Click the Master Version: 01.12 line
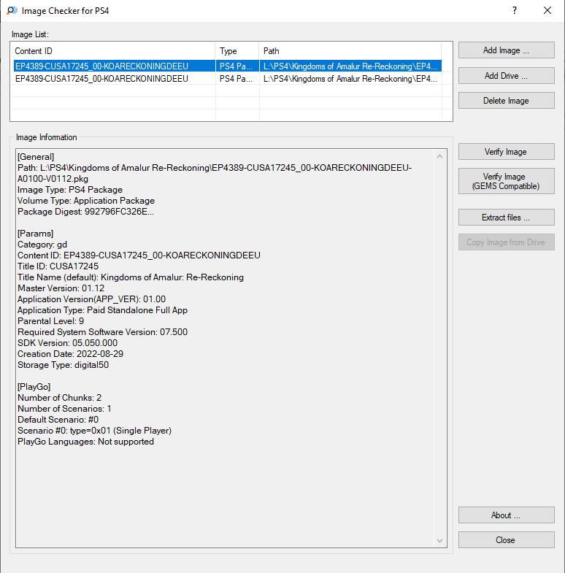565x573 pixels. pos(61,288)
